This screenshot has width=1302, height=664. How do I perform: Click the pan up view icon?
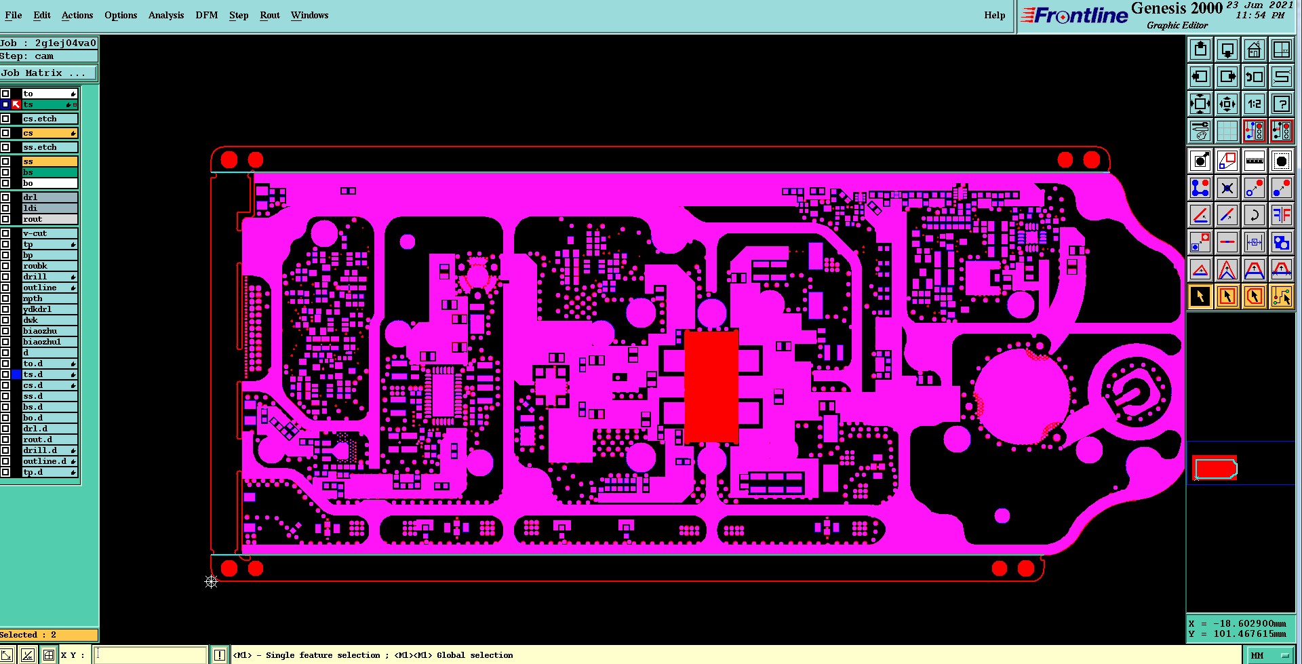tap(1200, 50)
